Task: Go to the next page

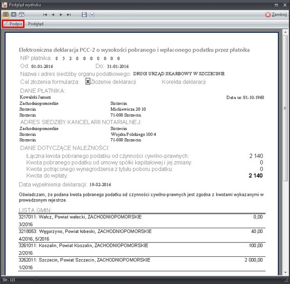Action: coord(61,15)
